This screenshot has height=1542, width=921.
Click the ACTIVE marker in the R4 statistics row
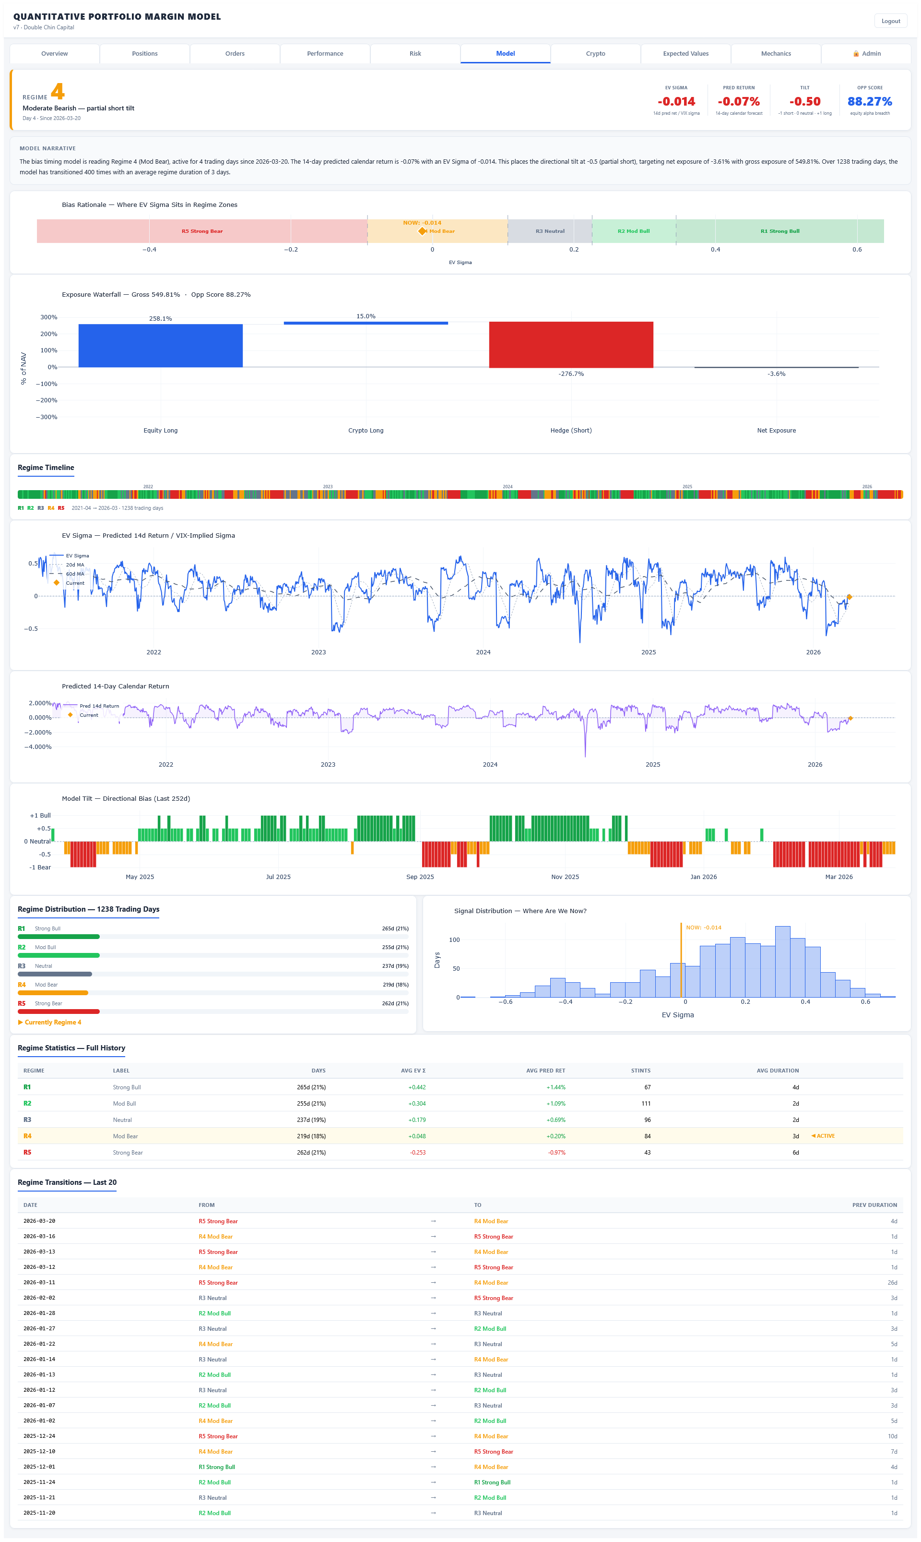pos(823,1136)
